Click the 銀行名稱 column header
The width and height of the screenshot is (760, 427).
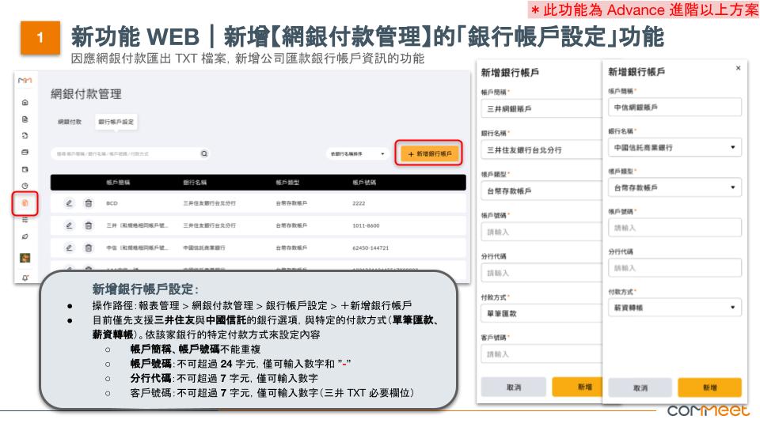click(x=195, y=183)
